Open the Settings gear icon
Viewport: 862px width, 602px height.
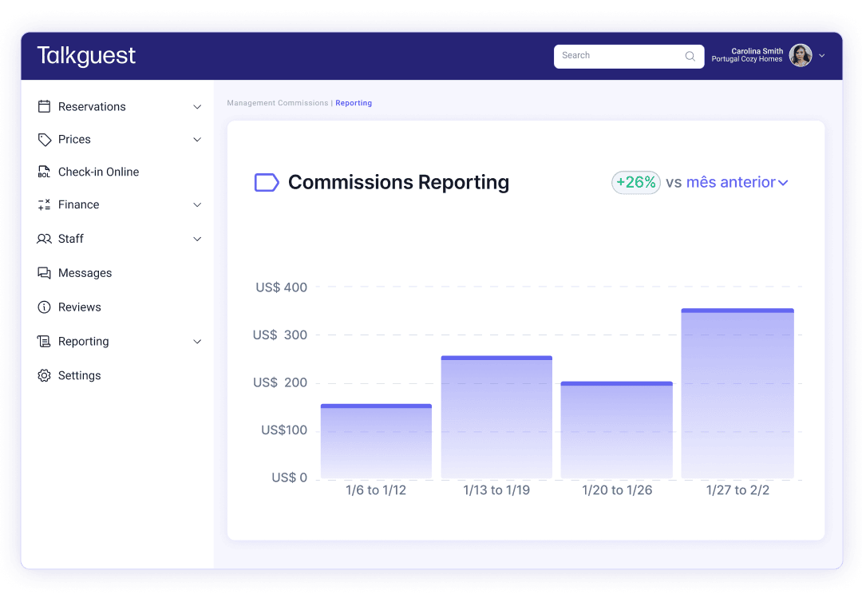pos(45,375)
